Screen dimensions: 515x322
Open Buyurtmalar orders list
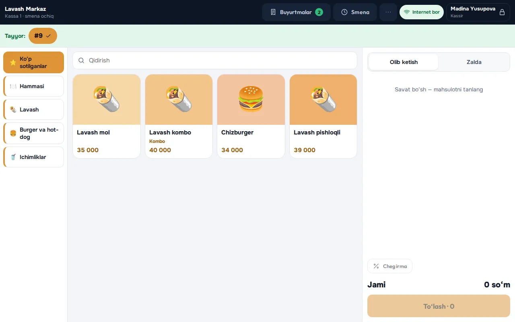[x=296, y=12]
